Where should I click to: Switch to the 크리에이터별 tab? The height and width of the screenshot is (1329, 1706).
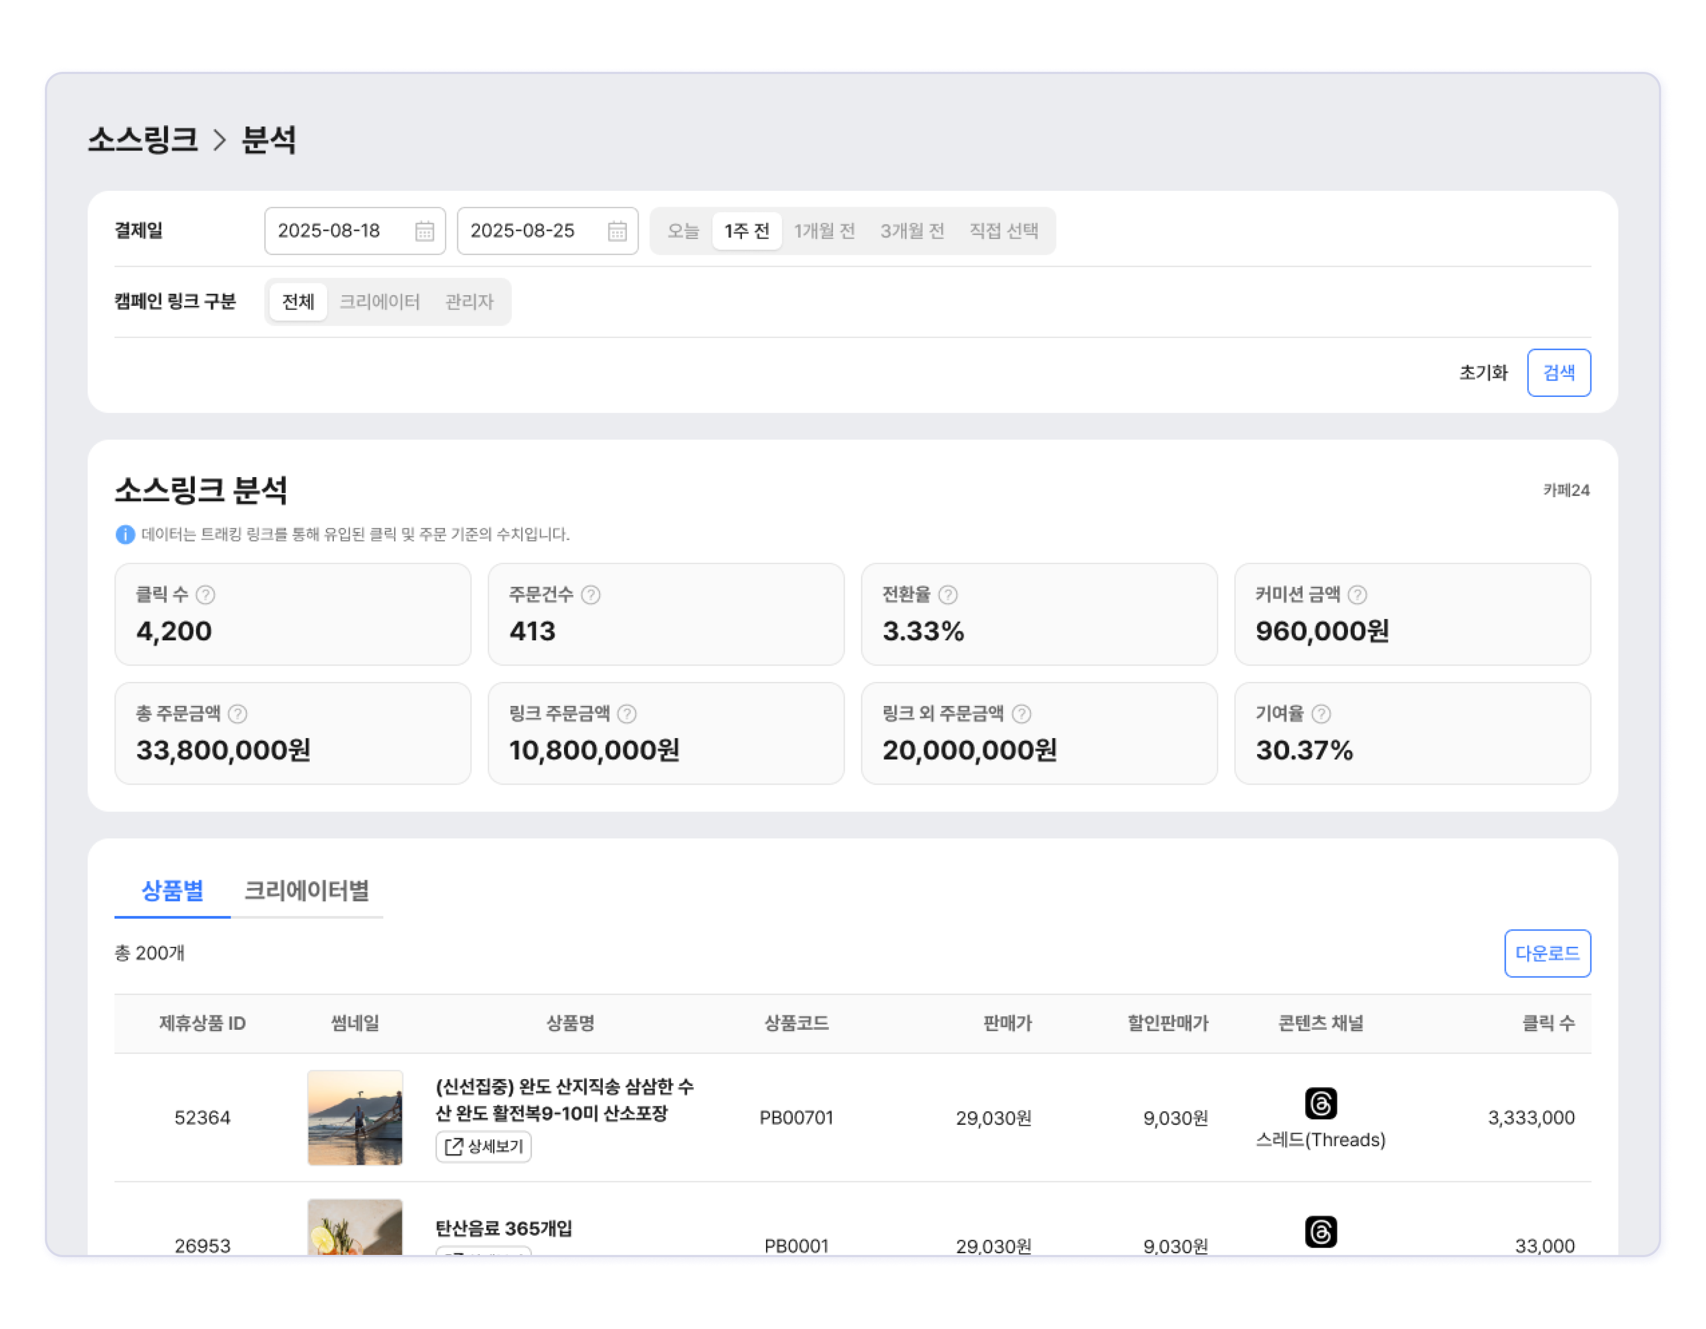click(306, 890)
